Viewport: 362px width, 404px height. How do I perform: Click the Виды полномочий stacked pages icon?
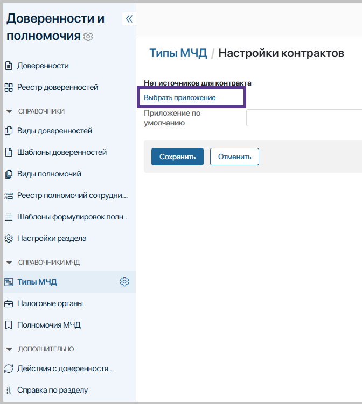tap(9, 174)
